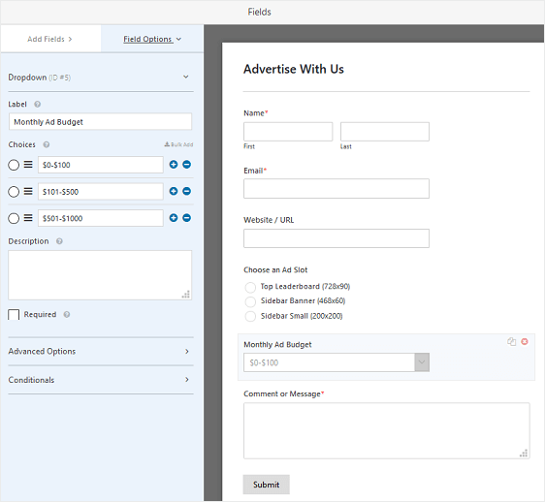Remove the $0-$100 choice
The image size is (545, 502).
(186, 165)
